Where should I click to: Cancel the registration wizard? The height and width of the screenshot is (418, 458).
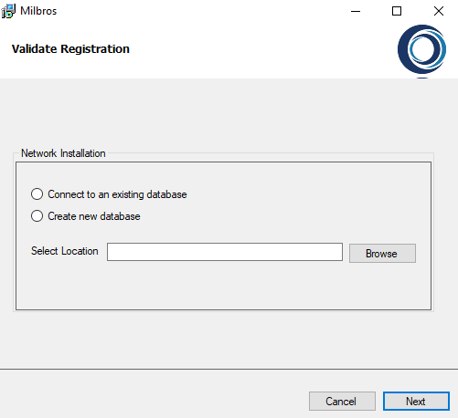(x=342, y=401)
